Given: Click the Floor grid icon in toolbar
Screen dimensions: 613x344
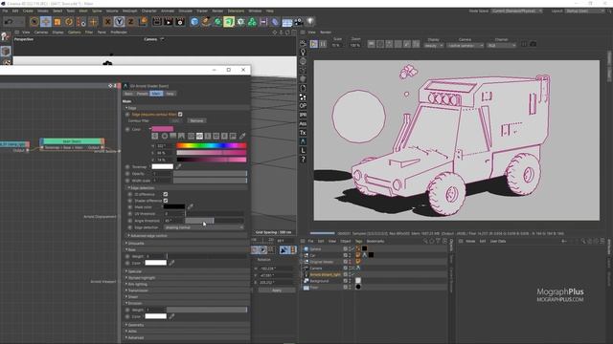Looking at the screenshot, I should [x=287, y=22].
